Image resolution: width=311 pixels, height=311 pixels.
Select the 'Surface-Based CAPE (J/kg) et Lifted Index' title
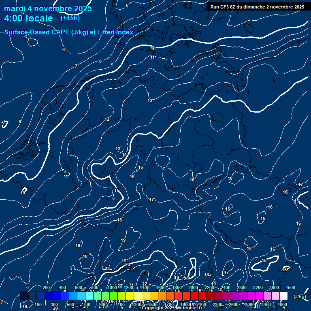click(68, 32)
